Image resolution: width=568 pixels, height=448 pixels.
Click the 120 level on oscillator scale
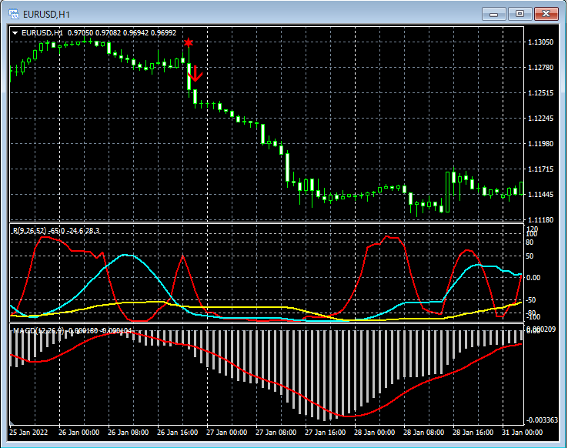(x=532, y=229)
